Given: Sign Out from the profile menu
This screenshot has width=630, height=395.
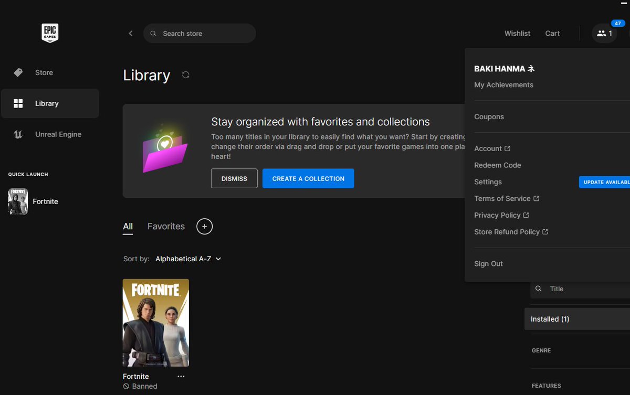Looking at the screenshot, I should point(488,264).
